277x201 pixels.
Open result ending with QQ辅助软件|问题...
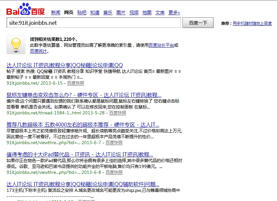[83, 184]
